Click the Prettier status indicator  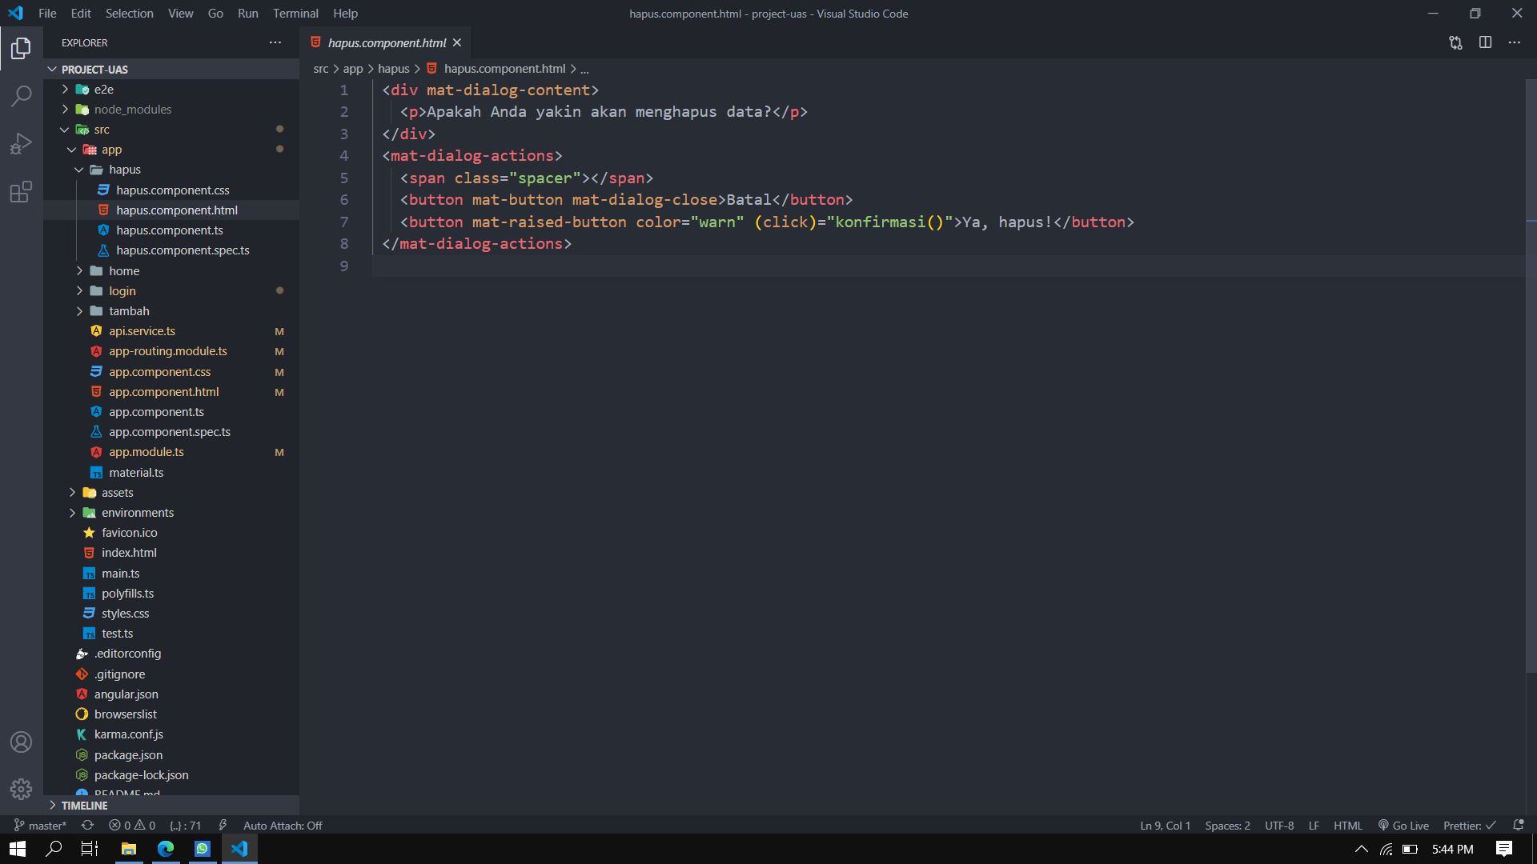coord(1470,826)
